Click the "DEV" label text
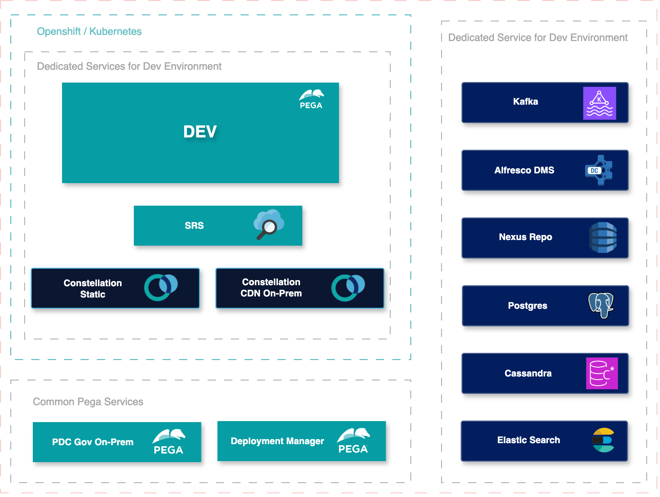The image size is (660, 497). (200, 132)
